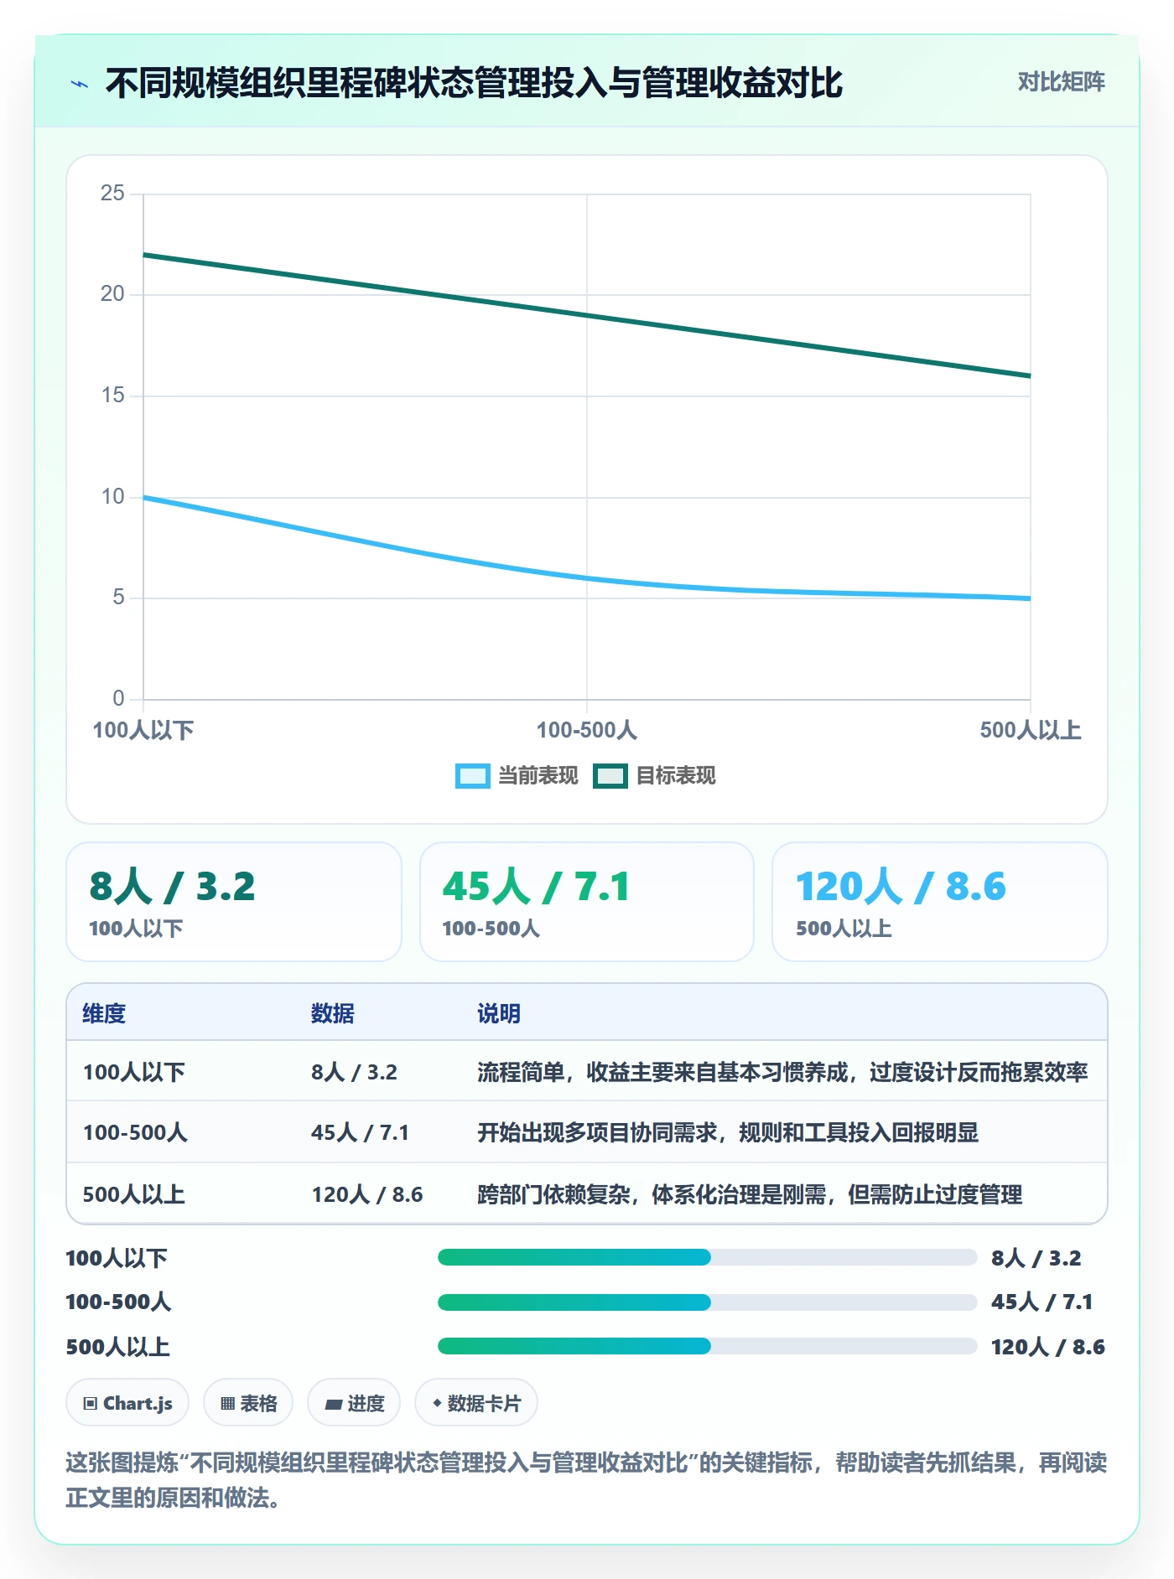
Task: Click the 对比矩阵 label in the header
Action: coord(1061,82)
